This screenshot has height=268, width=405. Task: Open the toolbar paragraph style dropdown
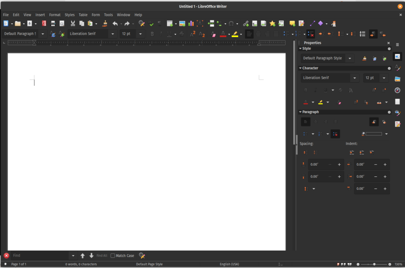[43, 34]
